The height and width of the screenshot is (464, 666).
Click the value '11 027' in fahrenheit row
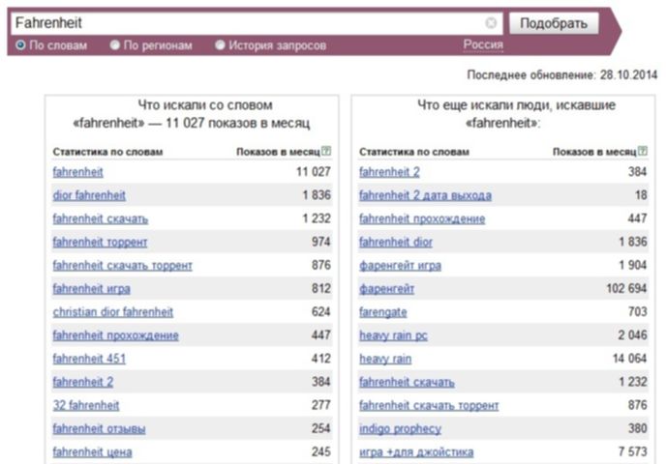pyautogui.click(x=314, y=172)
